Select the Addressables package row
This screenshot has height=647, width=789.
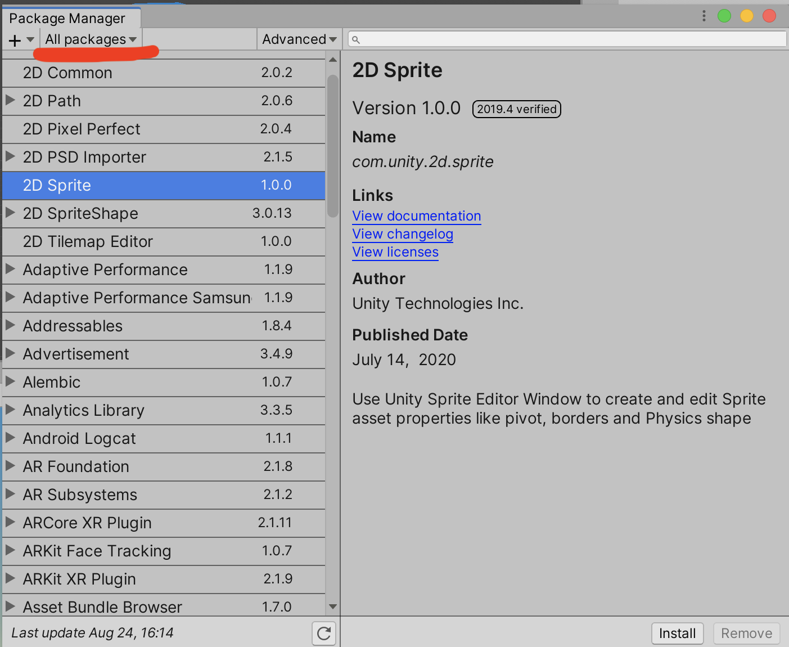pyautogui.click(x=164, y=326)
